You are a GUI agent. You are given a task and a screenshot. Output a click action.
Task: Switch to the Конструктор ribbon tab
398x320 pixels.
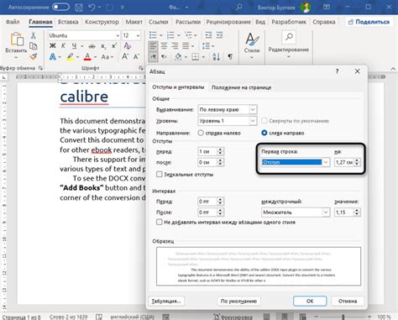point(102,22)
